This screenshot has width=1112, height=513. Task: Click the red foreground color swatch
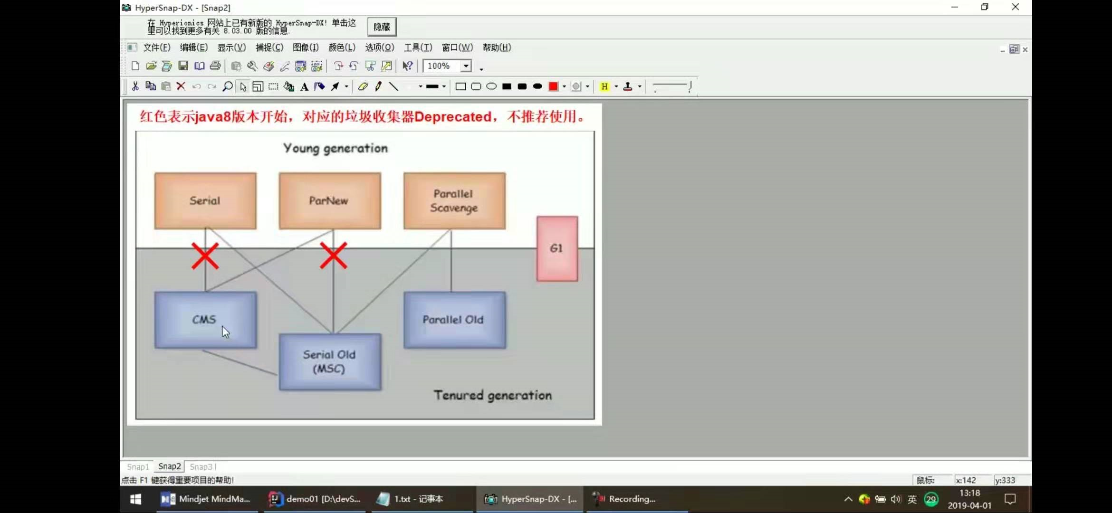(x=553, y=86)
